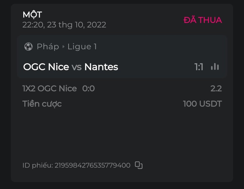244x189 pixels.
Task: Click the 0:0 score at bet time
Action: [x=88, y=88]
